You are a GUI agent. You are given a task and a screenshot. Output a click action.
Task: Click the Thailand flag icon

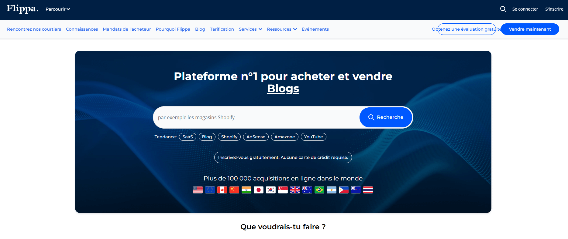368,190
